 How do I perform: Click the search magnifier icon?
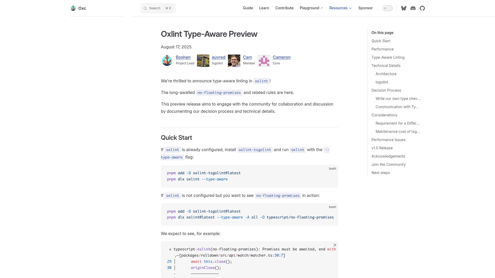145,8
